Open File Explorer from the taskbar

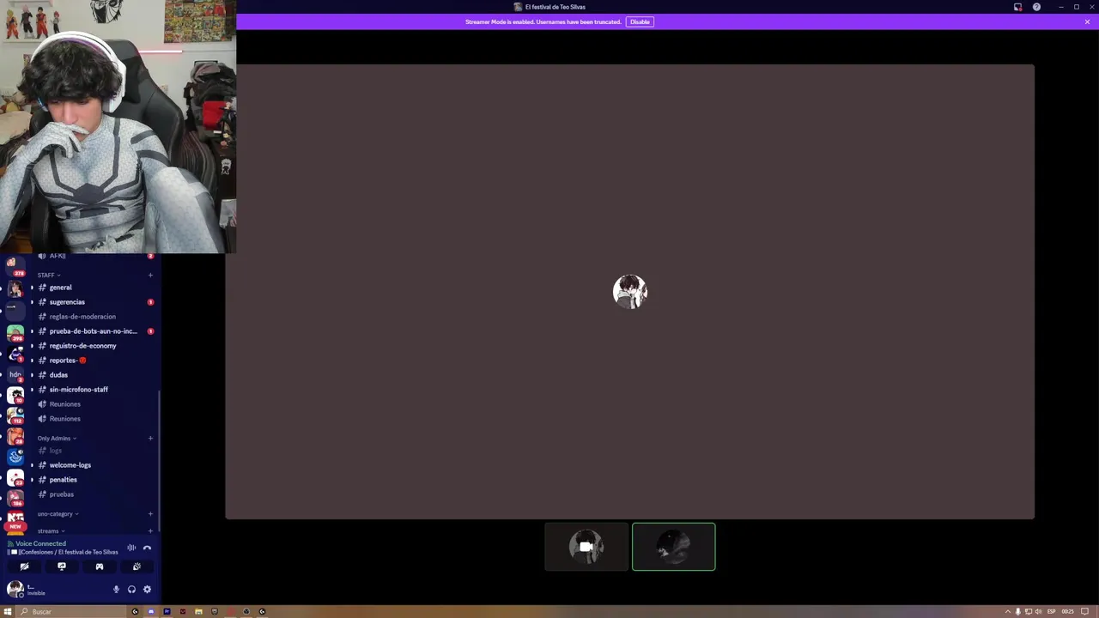(198, 611)
